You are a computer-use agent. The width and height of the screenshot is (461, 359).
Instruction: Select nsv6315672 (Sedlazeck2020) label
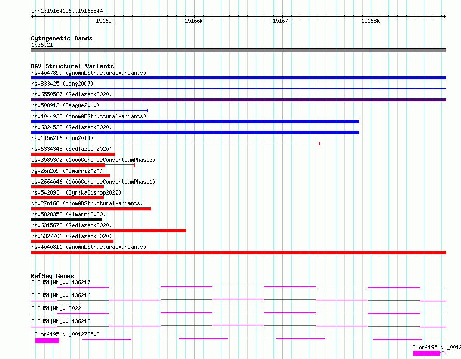point(71,225)
